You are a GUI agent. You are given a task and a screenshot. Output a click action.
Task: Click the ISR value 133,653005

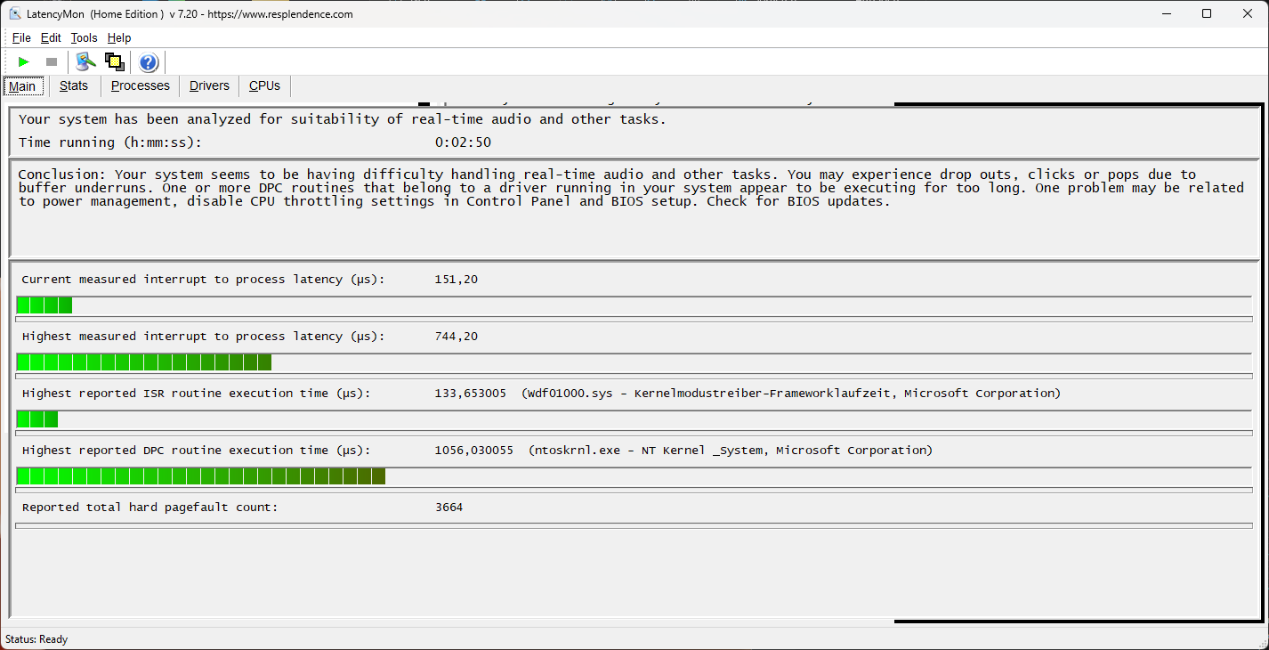[x=471, y=394]
